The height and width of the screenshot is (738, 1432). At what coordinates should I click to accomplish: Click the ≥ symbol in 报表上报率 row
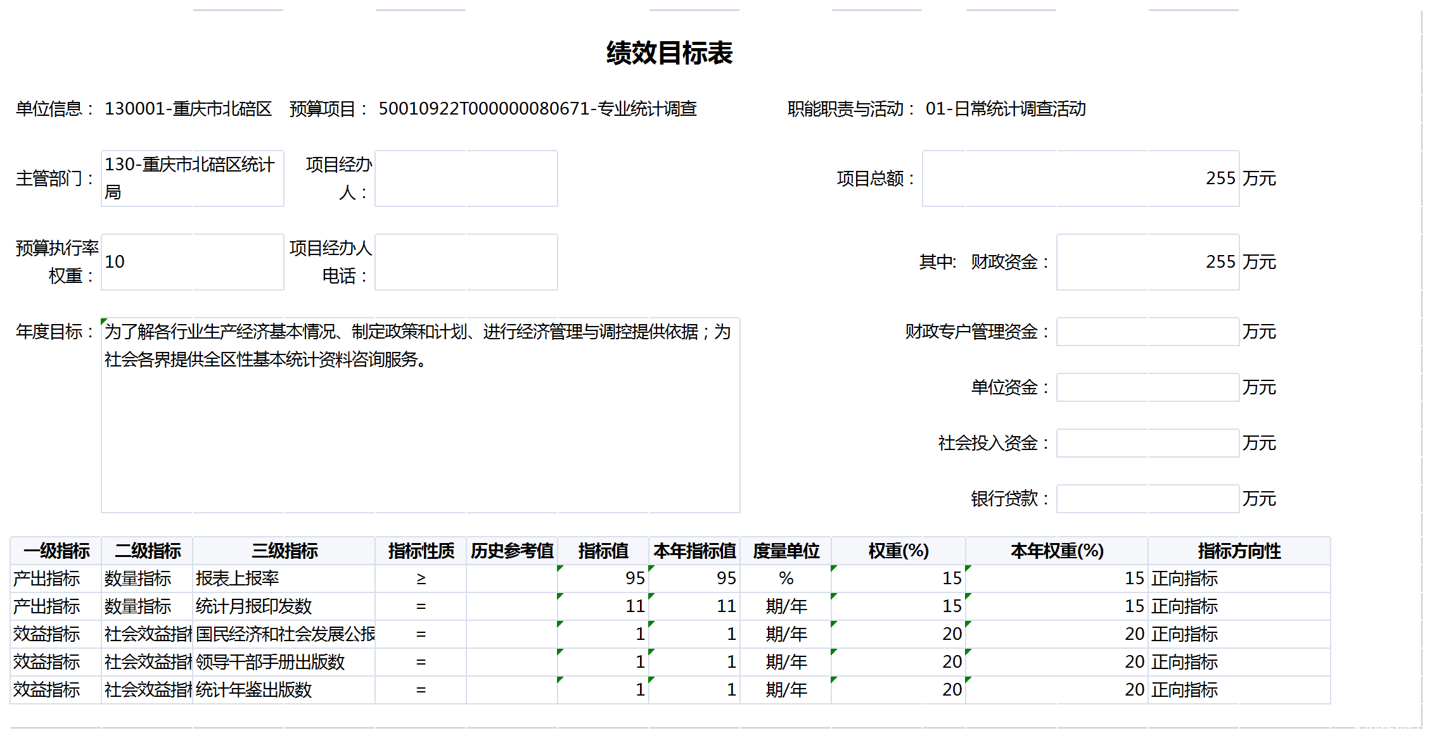pyautogui.click(x=421, y=579)
